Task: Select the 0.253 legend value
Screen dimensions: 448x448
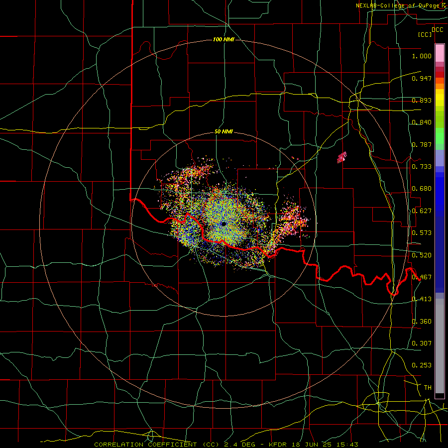Action: (422, 365)
